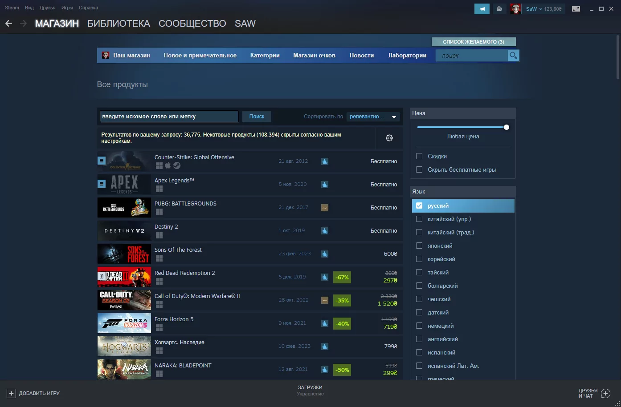
Task: Open search settings gear icon
Action: point(389,138)
